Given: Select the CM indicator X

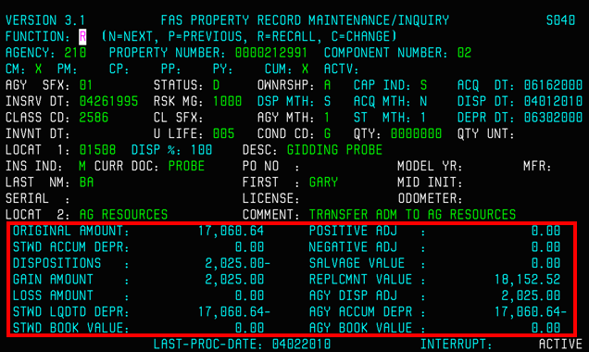Looking at the screenshot, I should pos(38,69).
